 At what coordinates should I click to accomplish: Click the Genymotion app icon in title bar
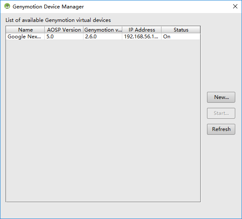7,6
